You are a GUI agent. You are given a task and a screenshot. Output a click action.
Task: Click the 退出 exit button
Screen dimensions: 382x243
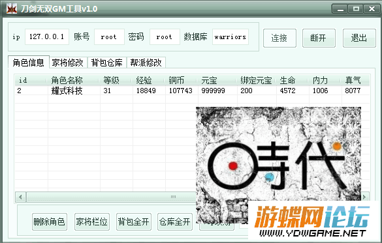coord(359,38)
